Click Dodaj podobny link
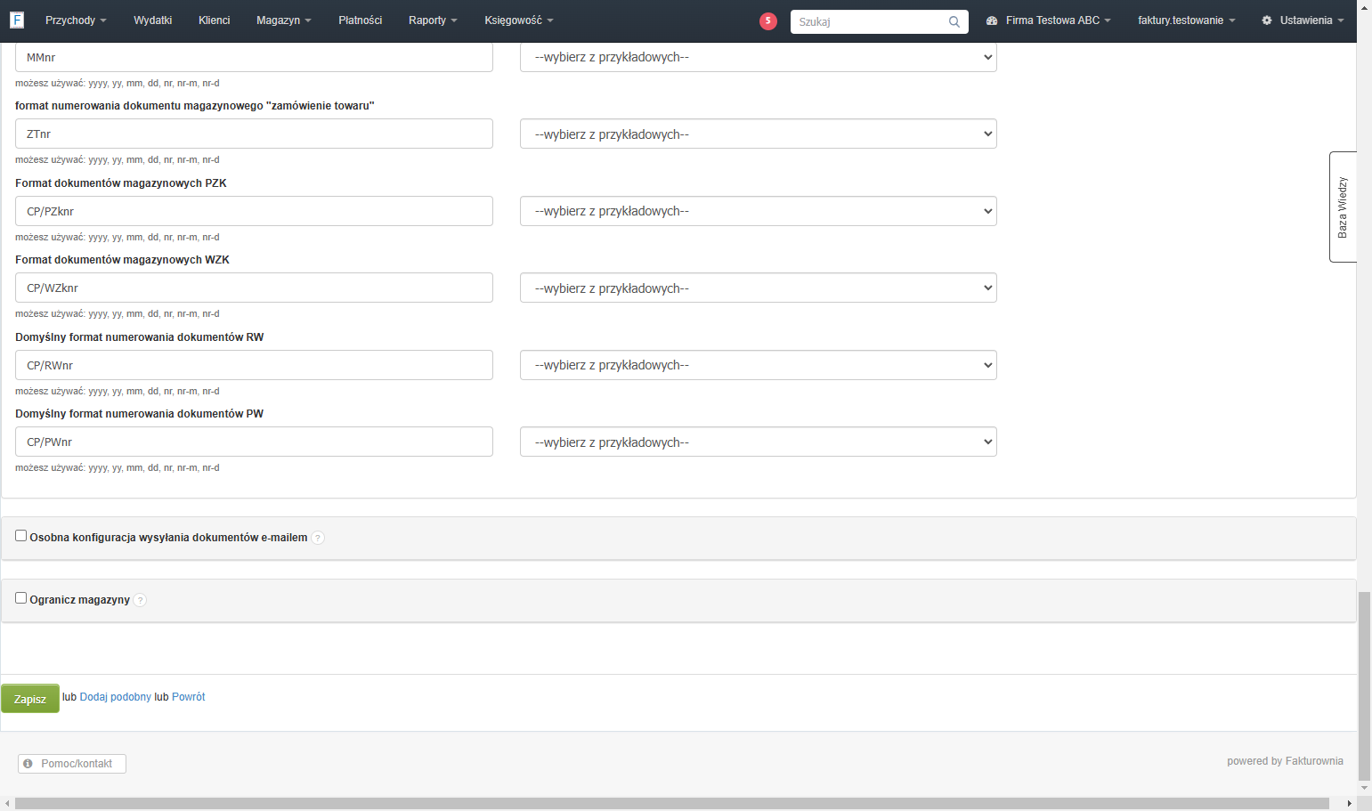Screen dimensions: 1372x811 (x=116, y=697)
